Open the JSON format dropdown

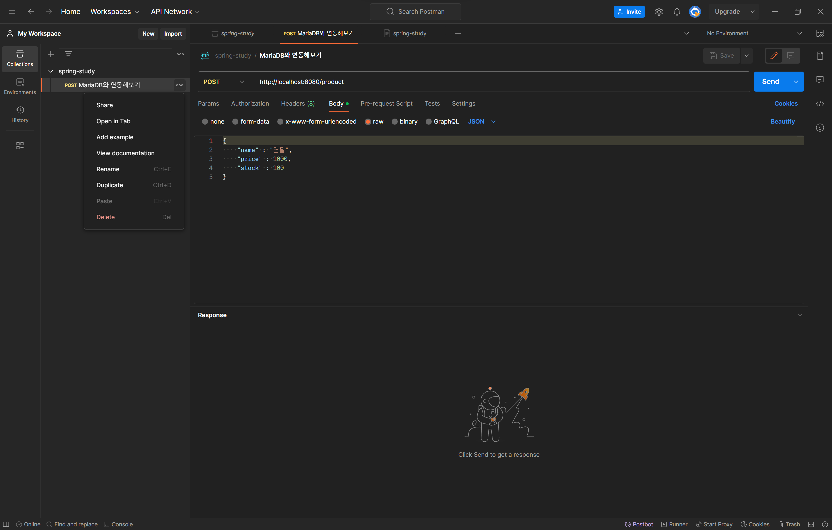[x=481, y=122]
